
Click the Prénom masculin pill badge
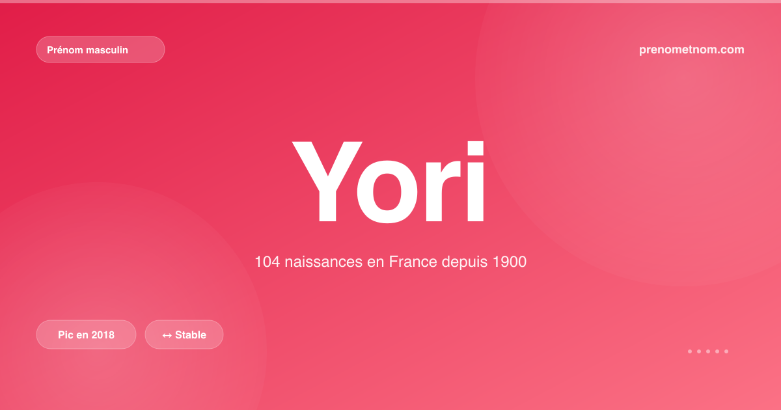tap(100, 49)
